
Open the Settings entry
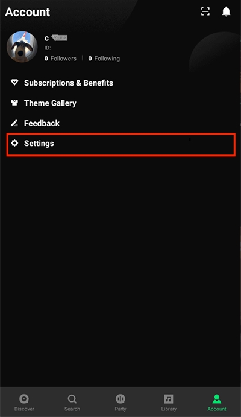(120, 144)
